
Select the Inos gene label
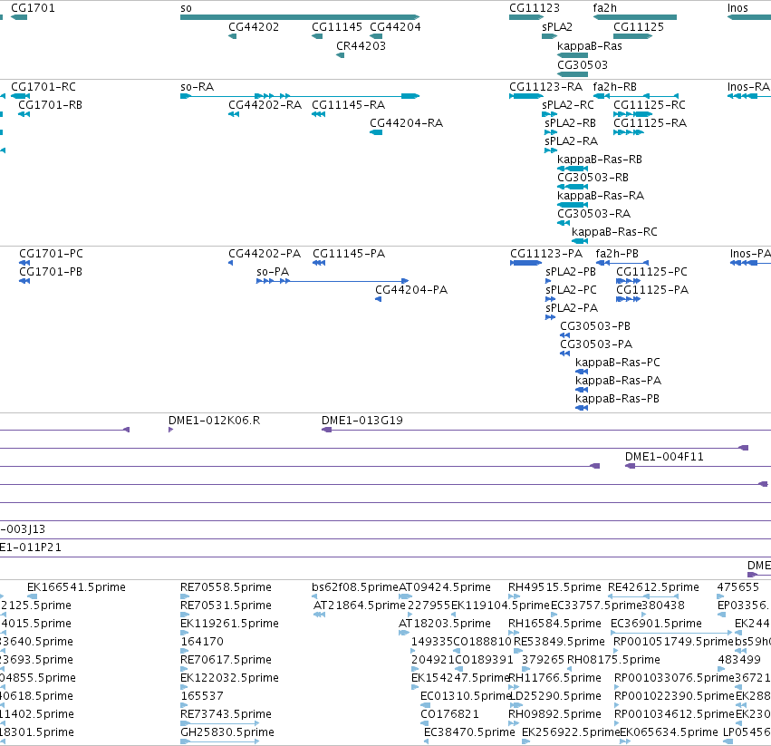tap(737, 8)
